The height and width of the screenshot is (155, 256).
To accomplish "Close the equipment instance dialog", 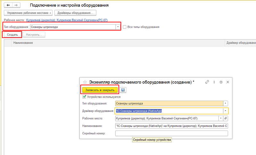I will click(x=228, y=82).
